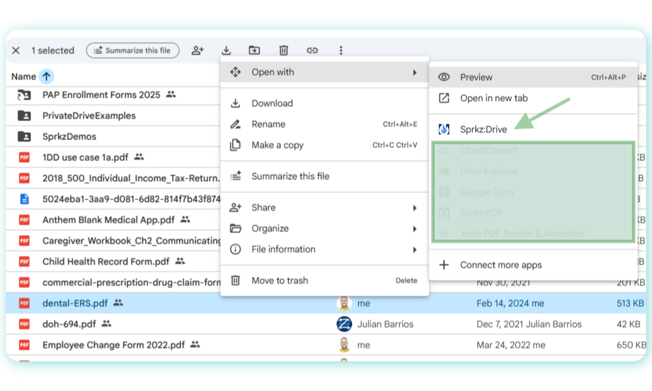Screen dimensions: 652x391
Task: Open the three-dot more actions menu
Action: pyautogui.click(x=340, y=50)
